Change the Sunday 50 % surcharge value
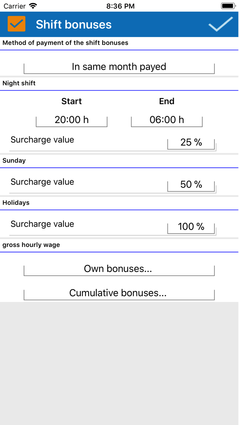This screenshot has height=425, width=239. tap(191, 184)
